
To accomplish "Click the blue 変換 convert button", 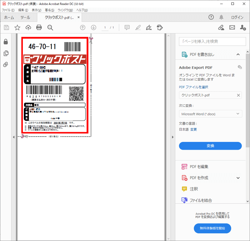I will click(x=210, y=146).
